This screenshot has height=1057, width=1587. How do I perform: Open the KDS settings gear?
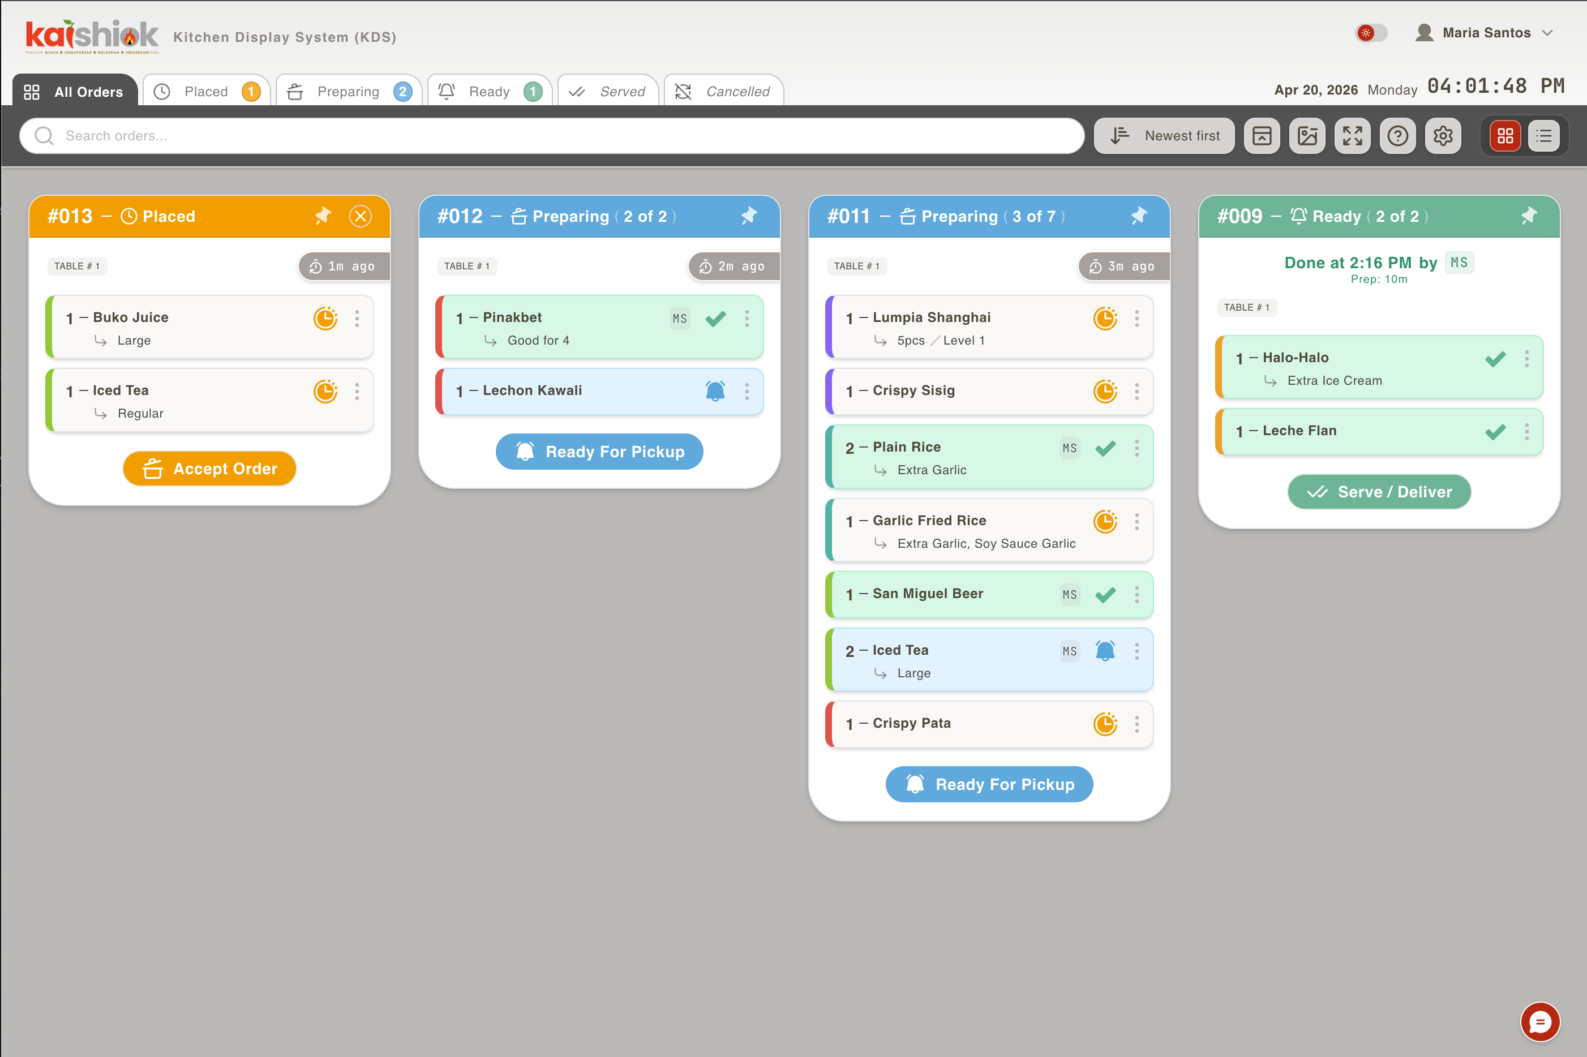tap(1442, 135)
